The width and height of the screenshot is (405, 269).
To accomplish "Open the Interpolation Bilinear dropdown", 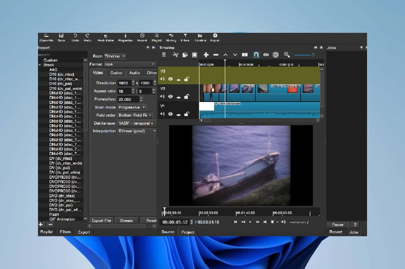I will coord(137,131).
